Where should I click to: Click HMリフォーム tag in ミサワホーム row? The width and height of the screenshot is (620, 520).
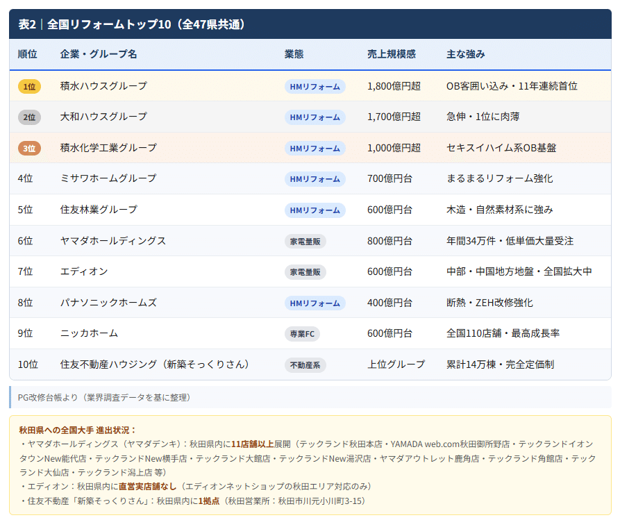[315, 179]
